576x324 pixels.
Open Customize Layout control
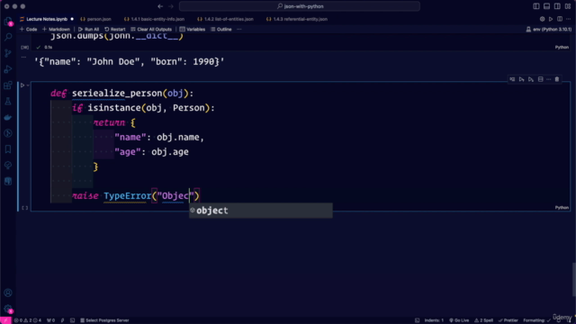568,6
